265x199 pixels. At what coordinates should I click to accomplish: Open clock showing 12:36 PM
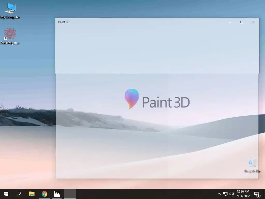click(x=243, y=194)
